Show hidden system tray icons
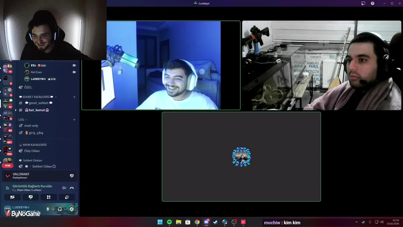This screenshot has height=227, width=403. coord(356,222)
